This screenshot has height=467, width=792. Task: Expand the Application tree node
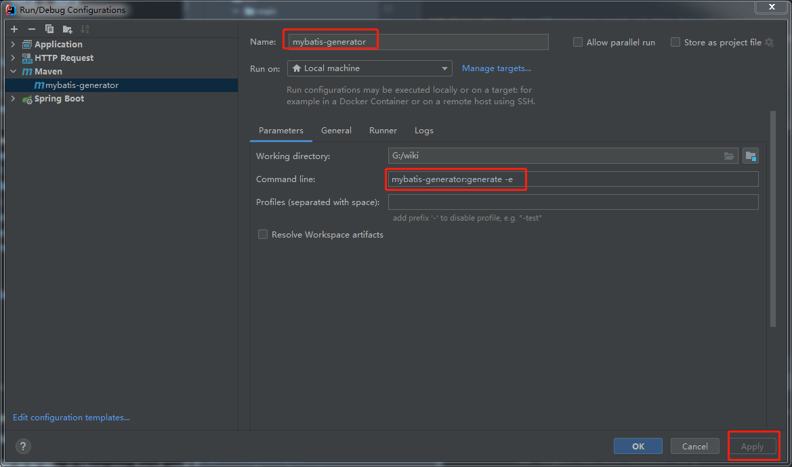click(x=13, y=45)
